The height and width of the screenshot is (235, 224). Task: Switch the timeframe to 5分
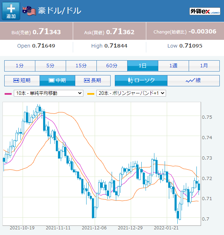point(51,66)
